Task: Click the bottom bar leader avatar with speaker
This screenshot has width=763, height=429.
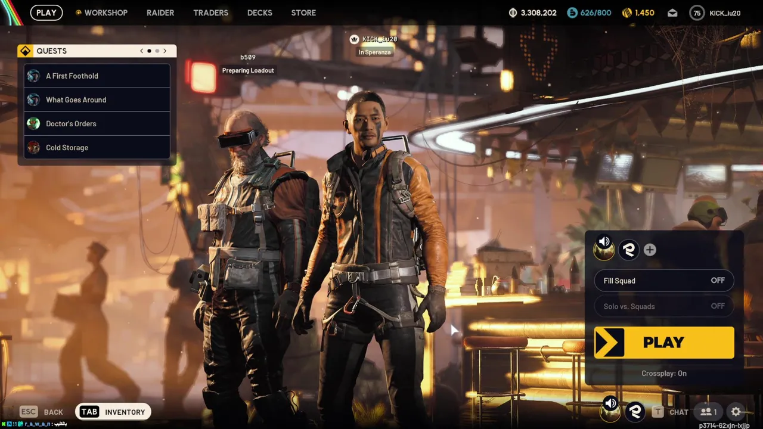Action: point(610,410)
